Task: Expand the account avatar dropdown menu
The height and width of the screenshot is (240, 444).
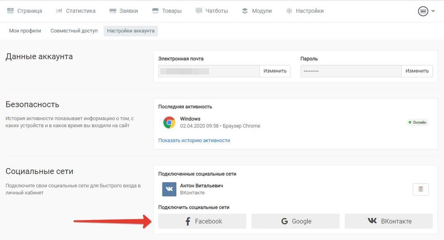Action: point(423,11)
